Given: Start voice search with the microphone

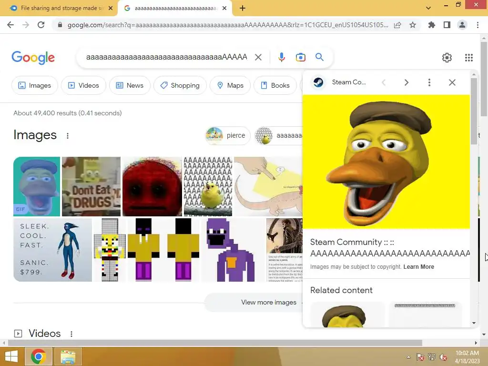Looking at the screenshot, I should pyautogui.click(x=281, y=57).
